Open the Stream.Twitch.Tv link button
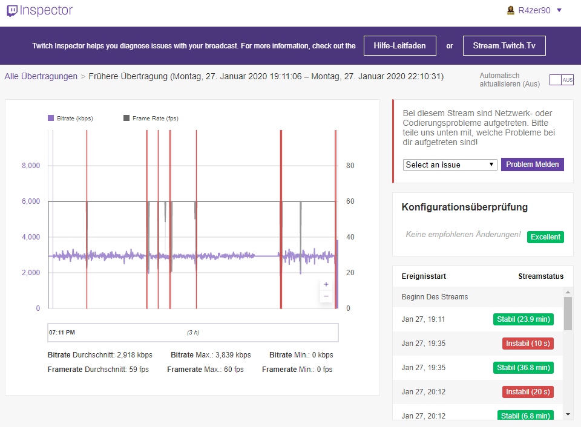581x427 pixels. tap(504, 45)
